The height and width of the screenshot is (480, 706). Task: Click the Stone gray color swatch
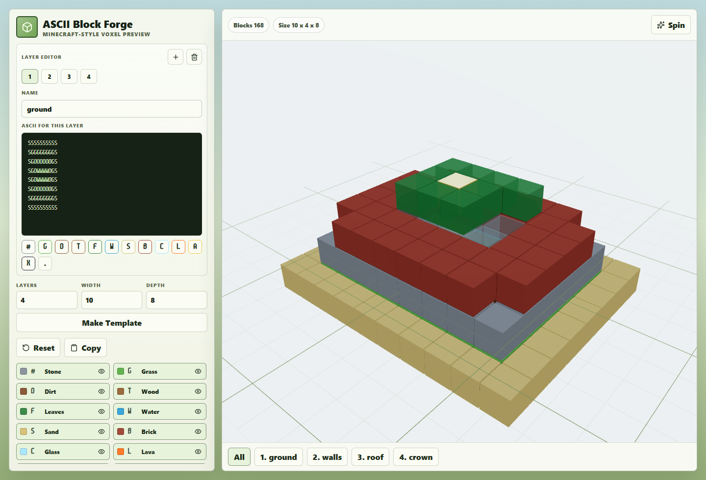tap(24, 371)
